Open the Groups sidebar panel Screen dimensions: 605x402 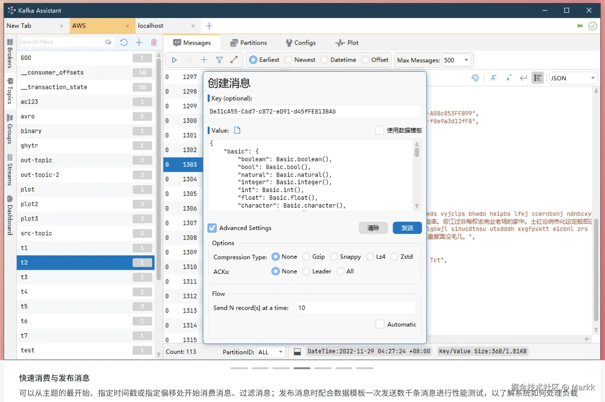10,129
